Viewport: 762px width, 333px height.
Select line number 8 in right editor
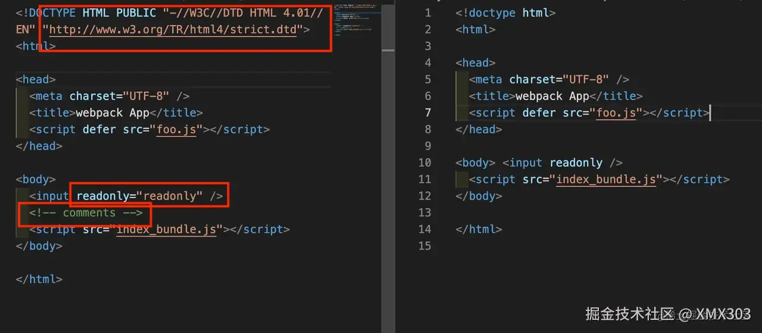coord(427,129)
